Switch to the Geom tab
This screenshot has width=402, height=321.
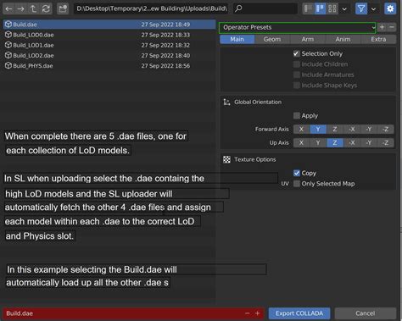(x=272, y=39)
